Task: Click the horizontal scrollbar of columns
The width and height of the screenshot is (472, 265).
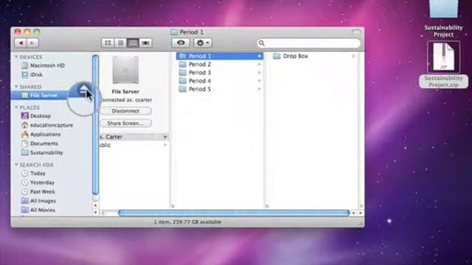Action: 234,213
